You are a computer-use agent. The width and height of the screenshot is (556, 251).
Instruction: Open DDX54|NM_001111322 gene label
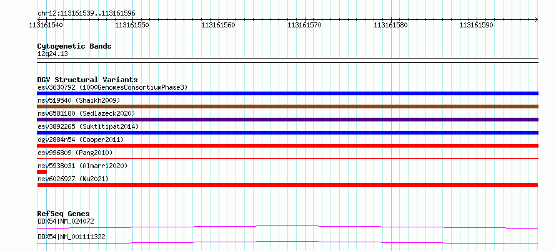click(71, 237)
